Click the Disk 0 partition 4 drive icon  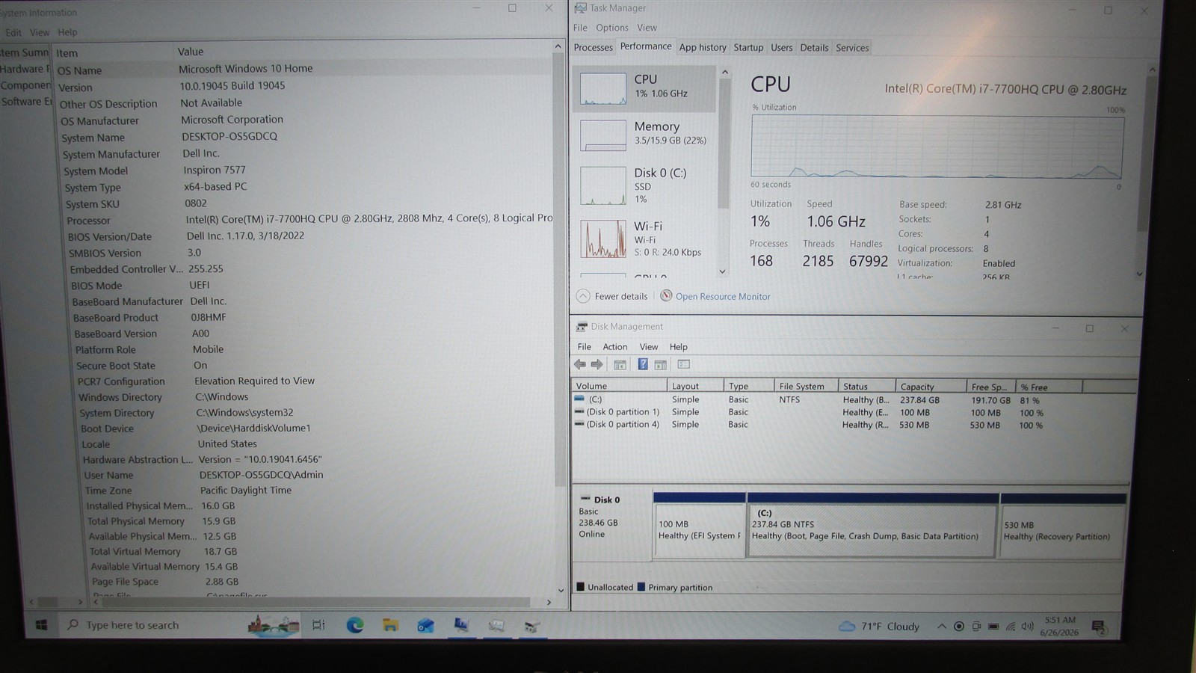coord(579,424)
